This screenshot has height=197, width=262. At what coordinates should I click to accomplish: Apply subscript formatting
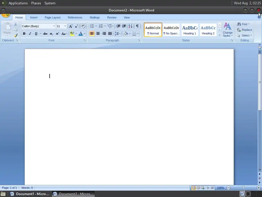pos(51,34)
